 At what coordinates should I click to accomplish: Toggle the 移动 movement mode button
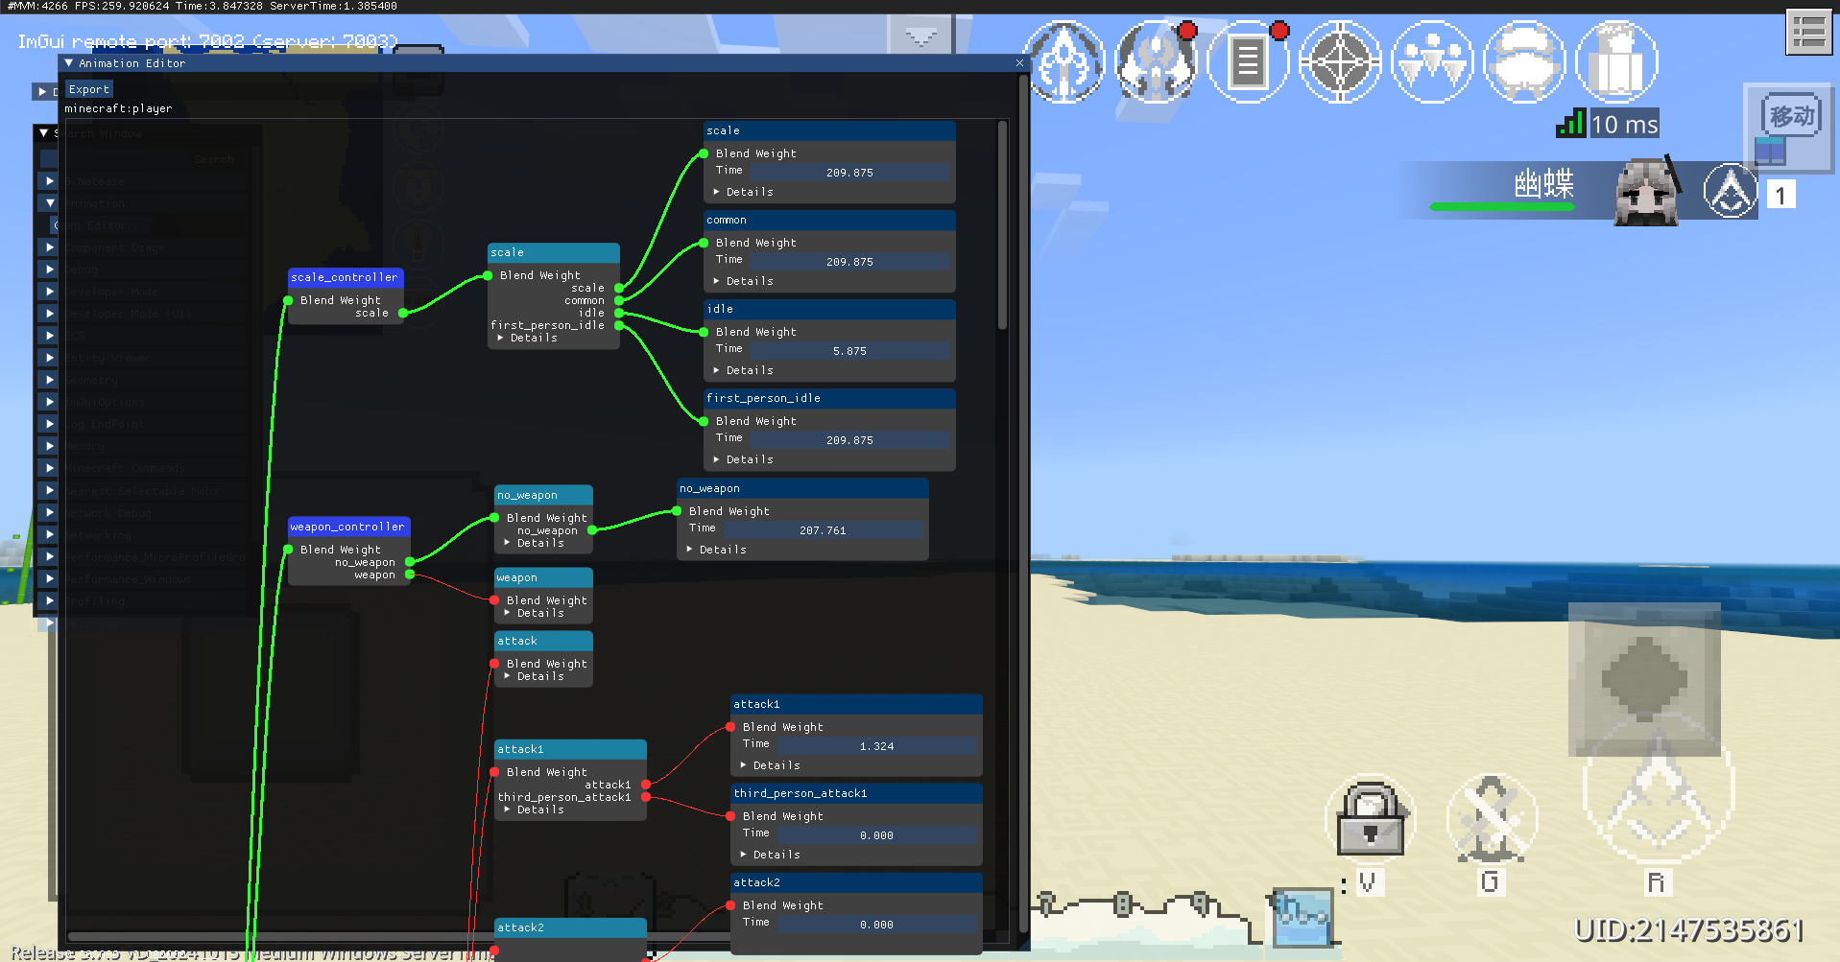coord(1790,117)
